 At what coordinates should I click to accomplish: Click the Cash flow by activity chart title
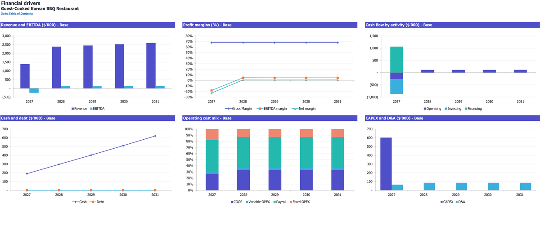[399, 25]
